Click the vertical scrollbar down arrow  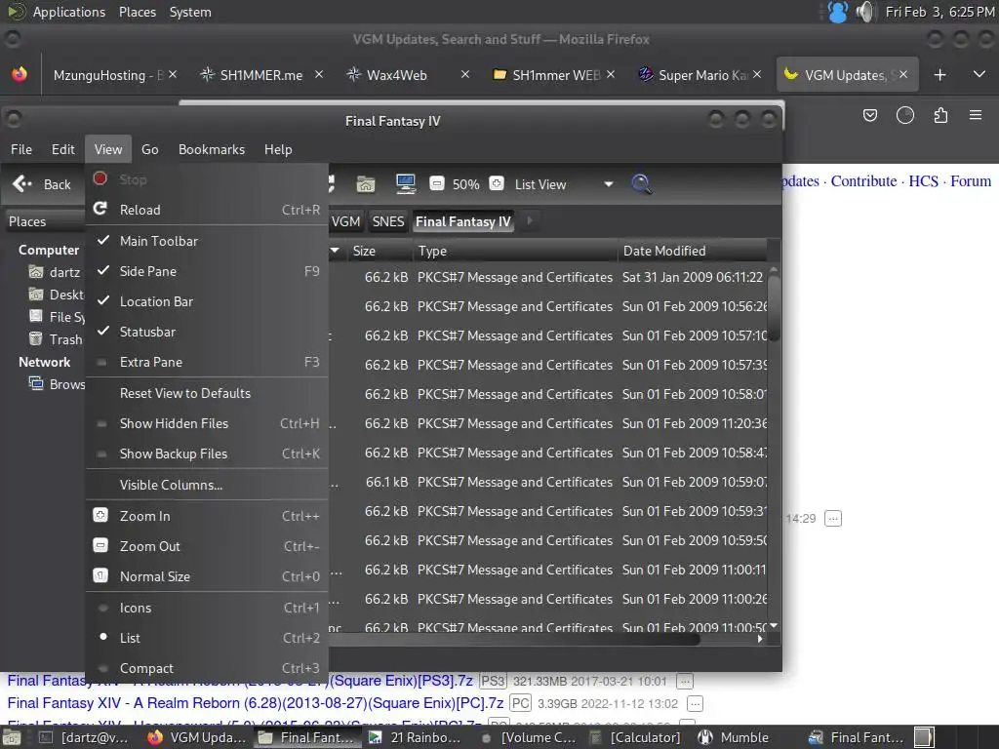click(x=774, y=626)
